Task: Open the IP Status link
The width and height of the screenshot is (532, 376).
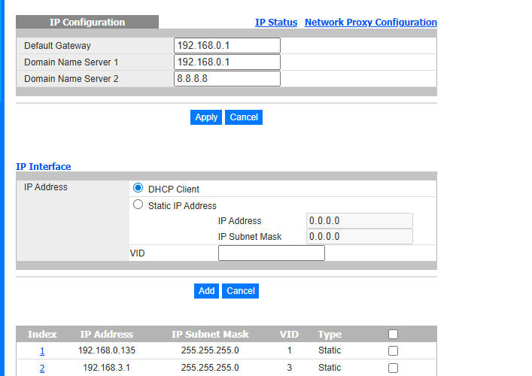Action: [276, 23]
